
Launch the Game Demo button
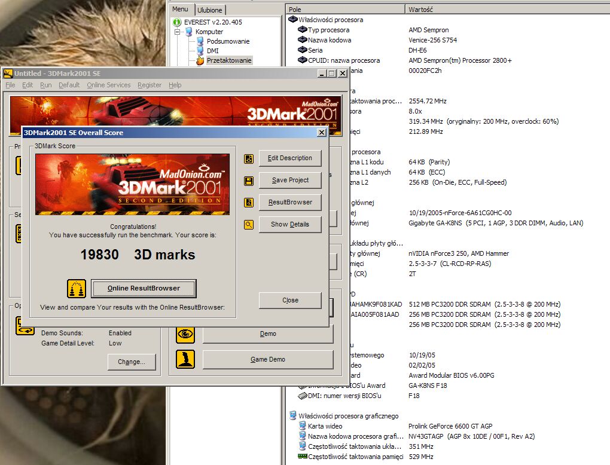[x=268, y=359]
